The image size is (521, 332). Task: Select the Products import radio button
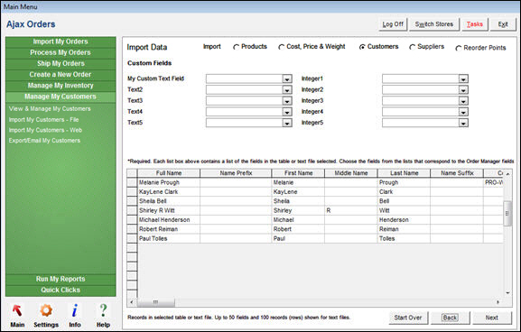237,47
